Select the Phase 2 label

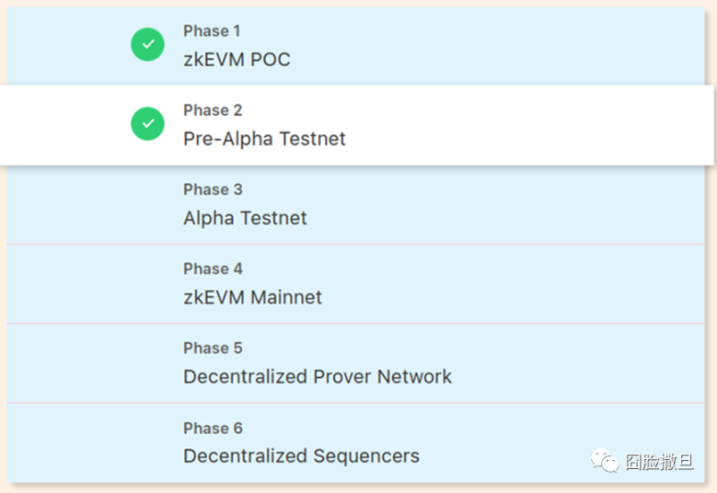(x=213, y=110)
